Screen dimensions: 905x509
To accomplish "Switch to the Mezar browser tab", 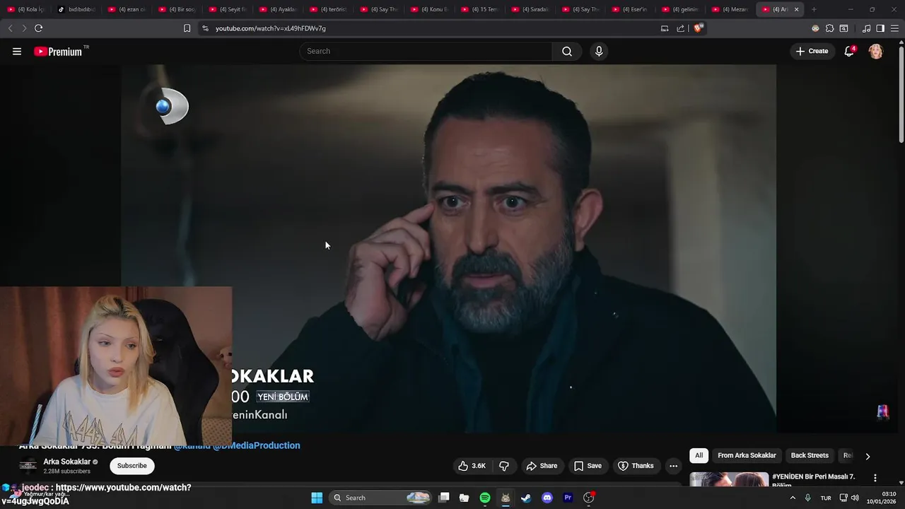I will (732, 9).
